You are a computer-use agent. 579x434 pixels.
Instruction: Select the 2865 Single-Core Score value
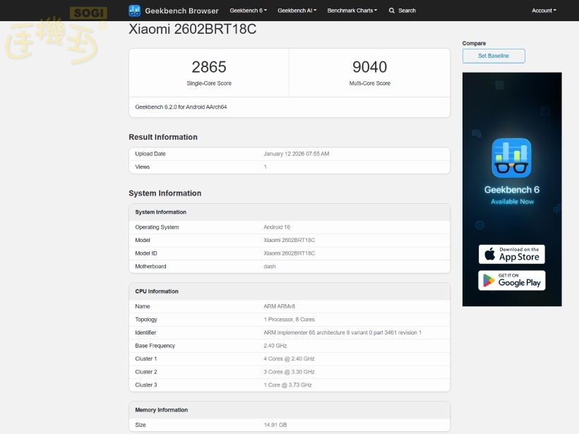(209, 67)
